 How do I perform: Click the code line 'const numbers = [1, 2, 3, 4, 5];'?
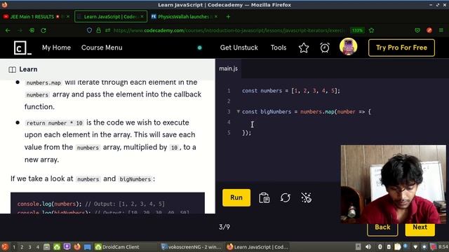(x=291, y=91)
